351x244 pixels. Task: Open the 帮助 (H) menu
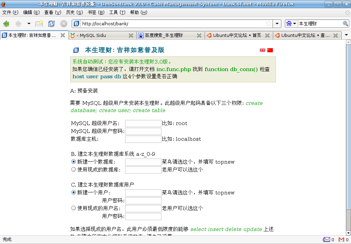(x=138, y=13)
